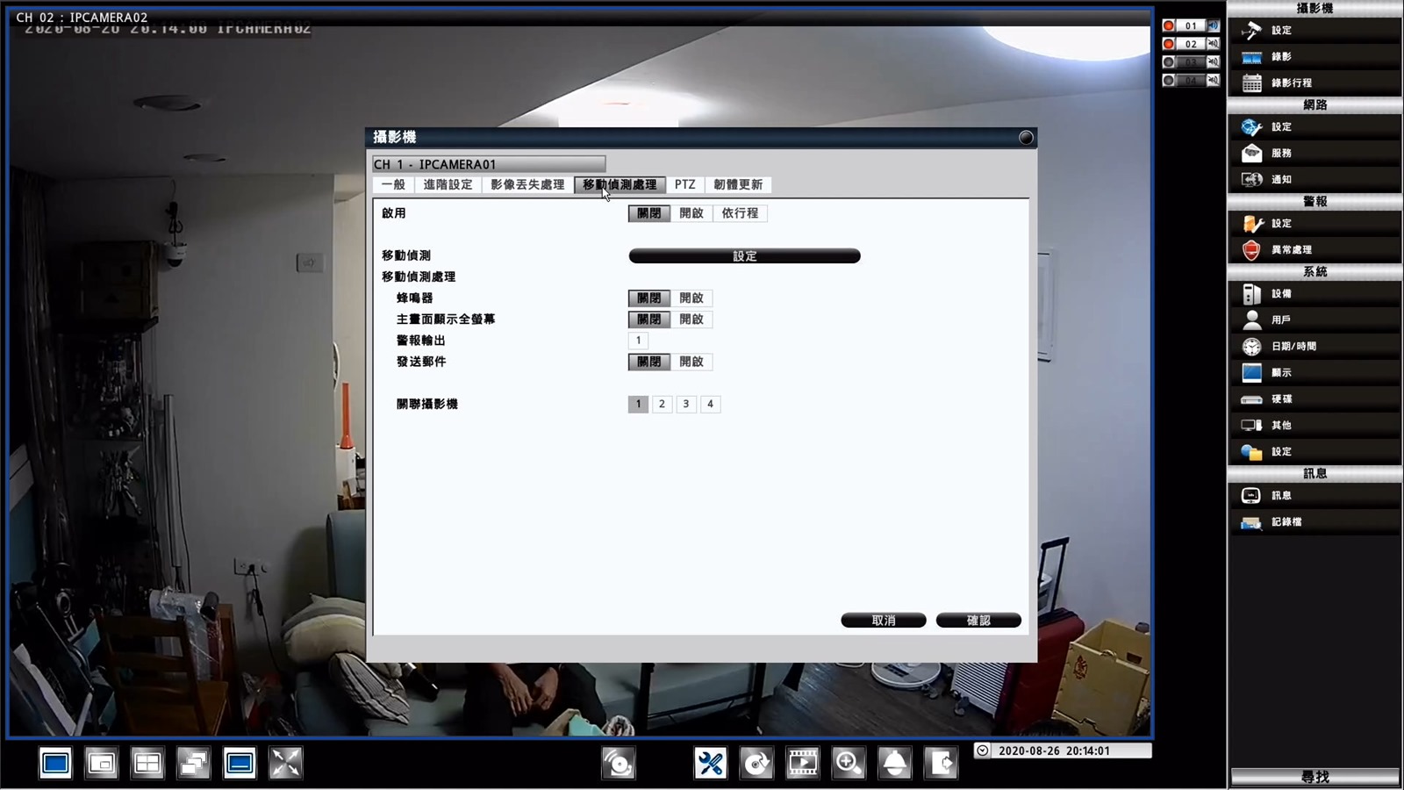Click the logout exit icon
Viewport: 1404px width, 790px height.
(941, 763)
